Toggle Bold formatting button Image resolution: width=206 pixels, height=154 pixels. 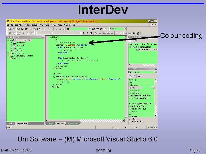click(x=84, y=33)
